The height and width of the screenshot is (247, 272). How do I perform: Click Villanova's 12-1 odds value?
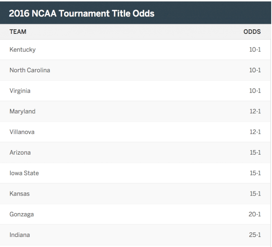tap(255, 132)
